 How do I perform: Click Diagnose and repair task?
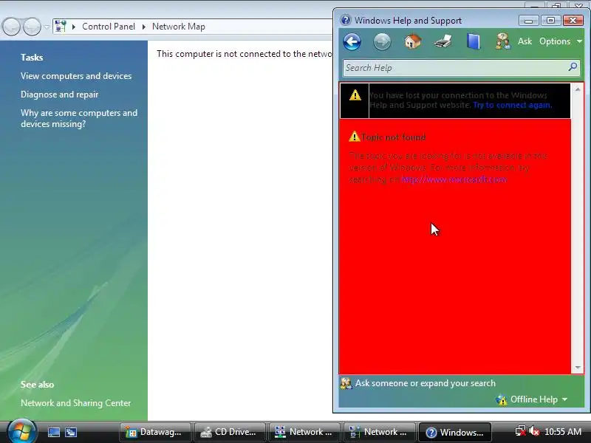pos(60,95)
